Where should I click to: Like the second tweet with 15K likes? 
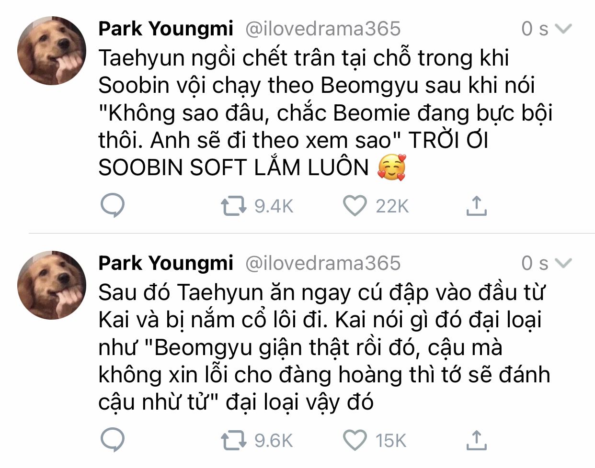tap(355, 440)
